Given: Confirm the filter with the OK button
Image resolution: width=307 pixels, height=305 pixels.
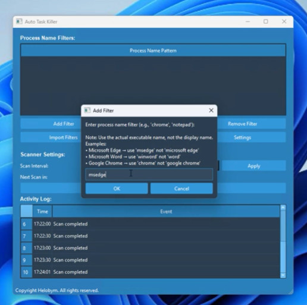Looking at the screenshot, I should pyautogui.click(x=117, y=188).
